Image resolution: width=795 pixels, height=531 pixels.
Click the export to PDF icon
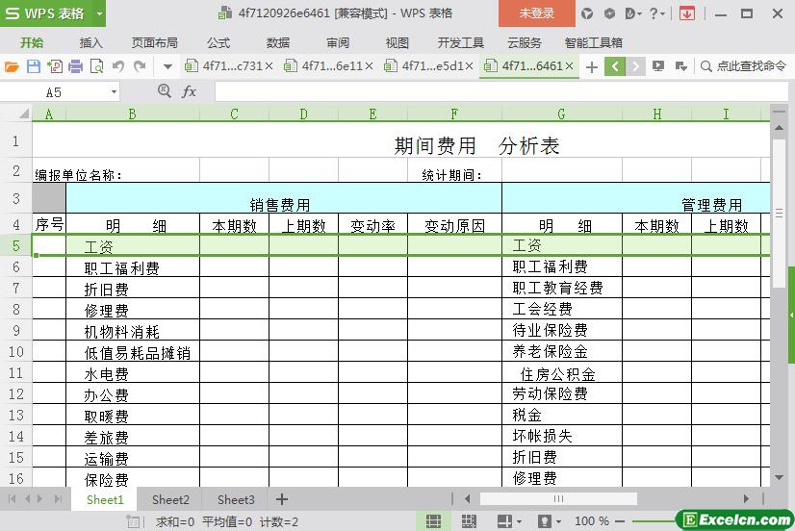pyautogui.click(x=55, y=66)
